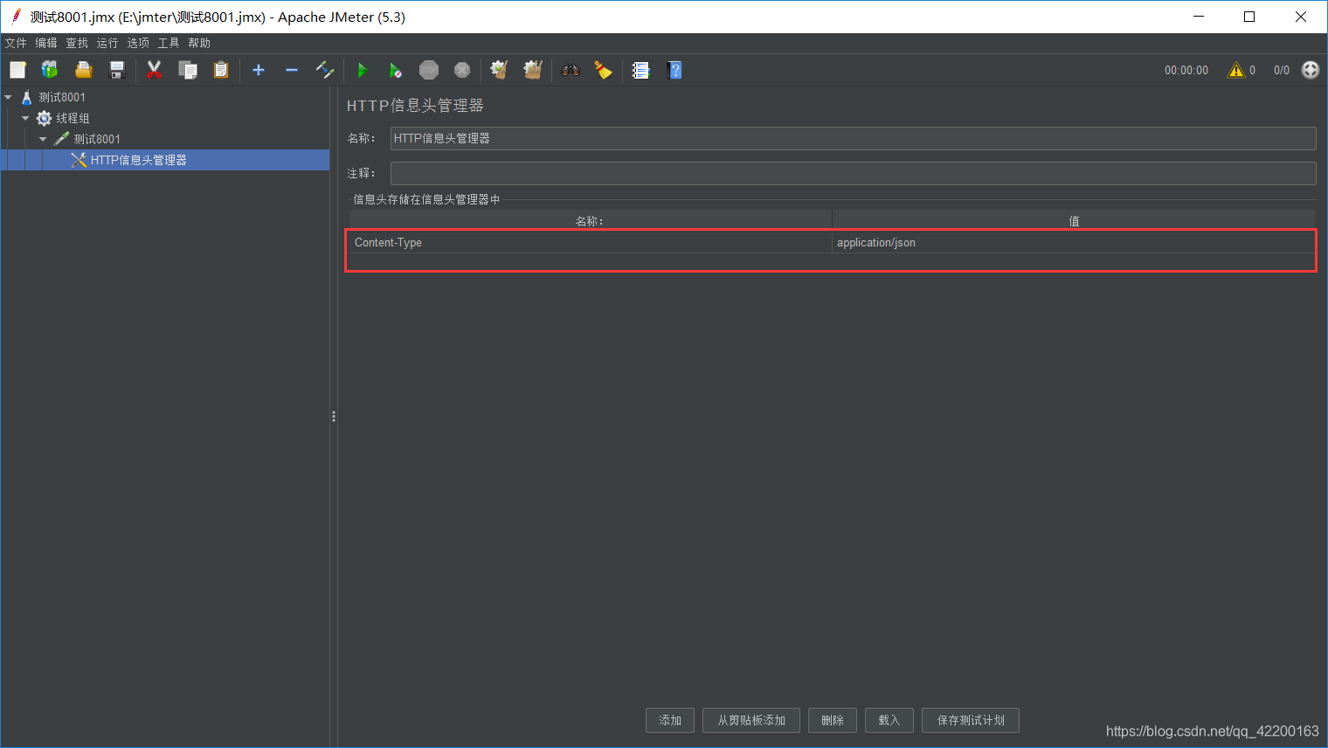Viewport: 1328px width, 748px height.
Task: Open the 文件 menu
Action: 16,43
